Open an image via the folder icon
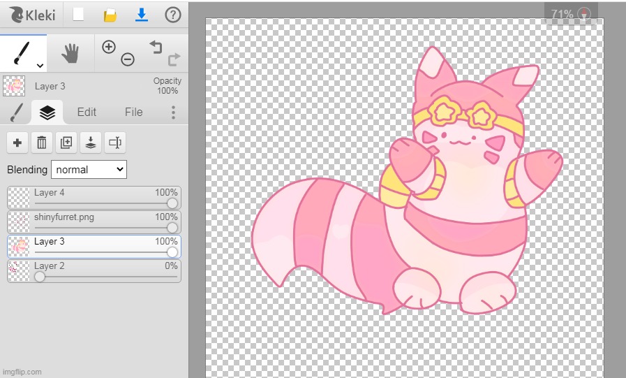 (110, 15)
